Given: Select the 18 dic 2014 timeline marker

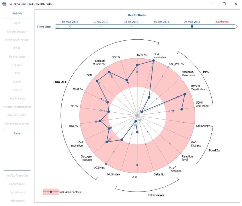Looking at the screenshot, I should pos(131,27).
